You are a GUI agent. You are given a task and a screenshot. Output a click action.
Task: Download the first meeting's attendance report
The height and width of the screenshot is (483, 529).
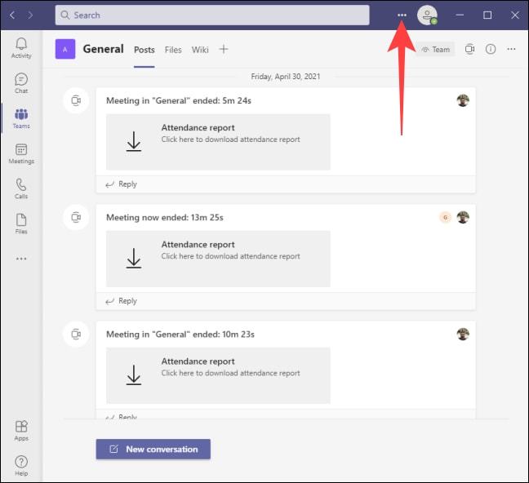click(x=218, y=142)
